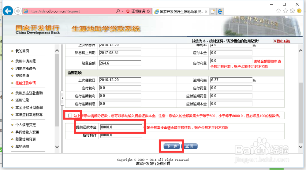Click the Edge browser icon on tab bar

pos(220,12)
